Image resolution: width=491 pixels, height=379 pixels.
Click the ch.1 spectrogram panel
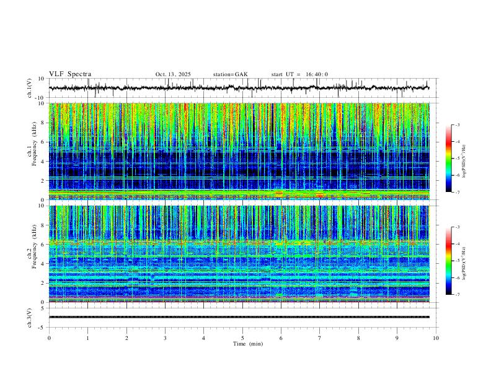(239, 151)
